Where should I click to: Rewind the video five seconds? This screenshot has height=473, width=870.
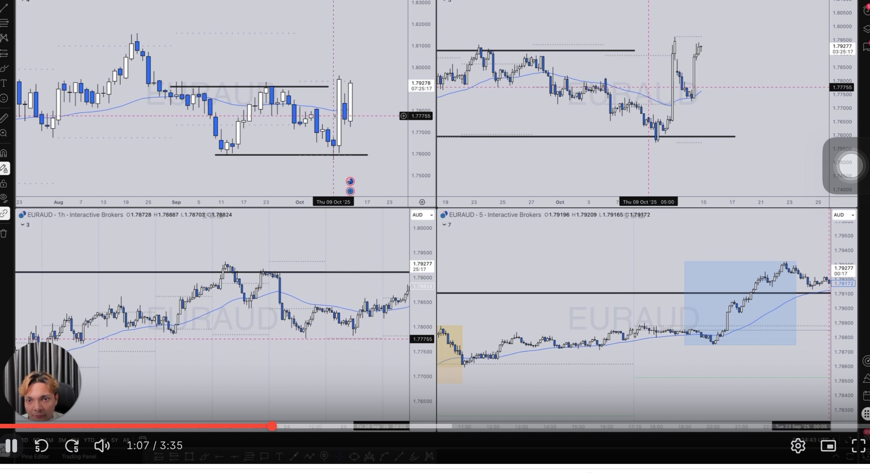tap(41, 446)
